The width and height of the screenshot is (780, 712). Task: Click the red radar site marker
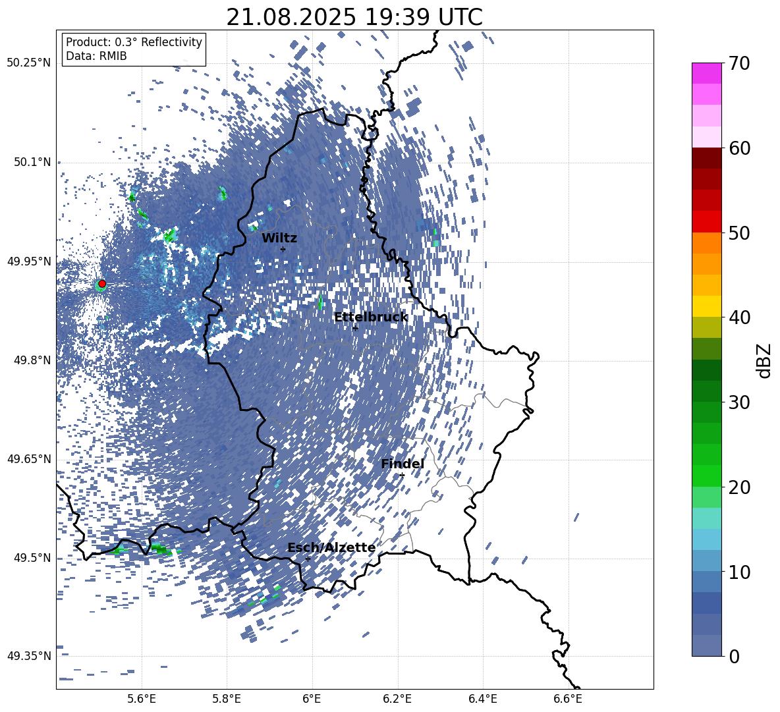tap(102, 284)
